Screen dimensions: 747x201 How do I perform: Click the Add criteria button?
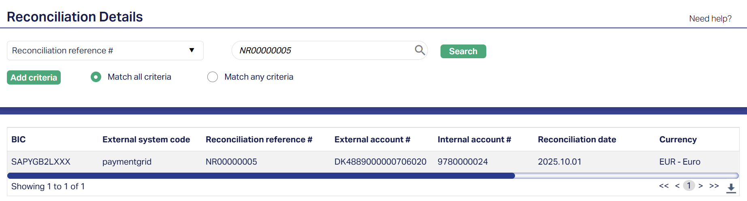pos(34,78)
